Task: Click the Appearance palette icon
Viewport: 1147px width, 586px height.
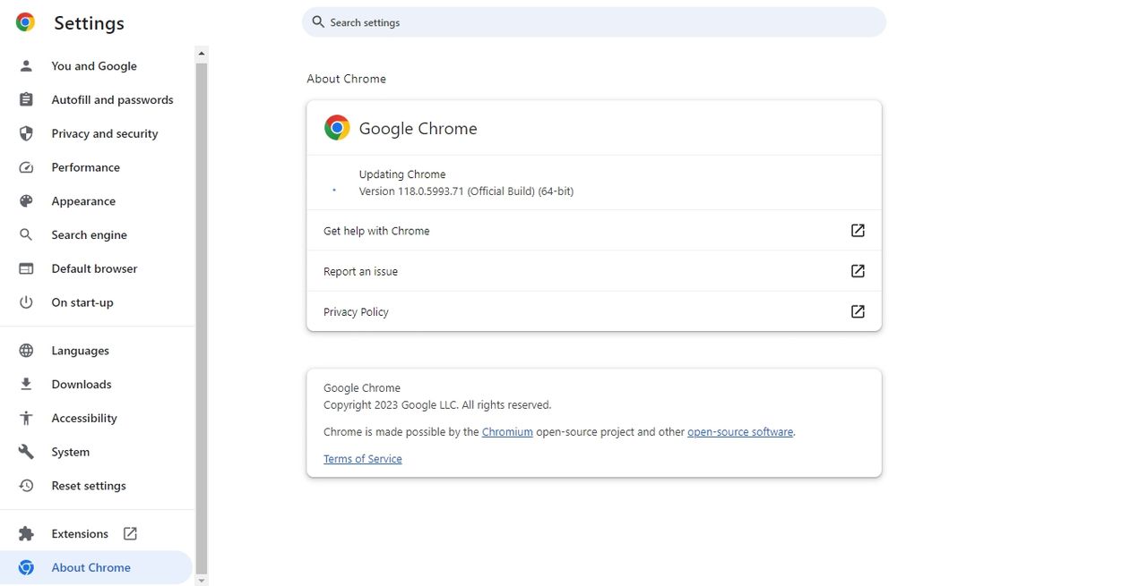Action: pyautogui.click(x=26, y=201)
